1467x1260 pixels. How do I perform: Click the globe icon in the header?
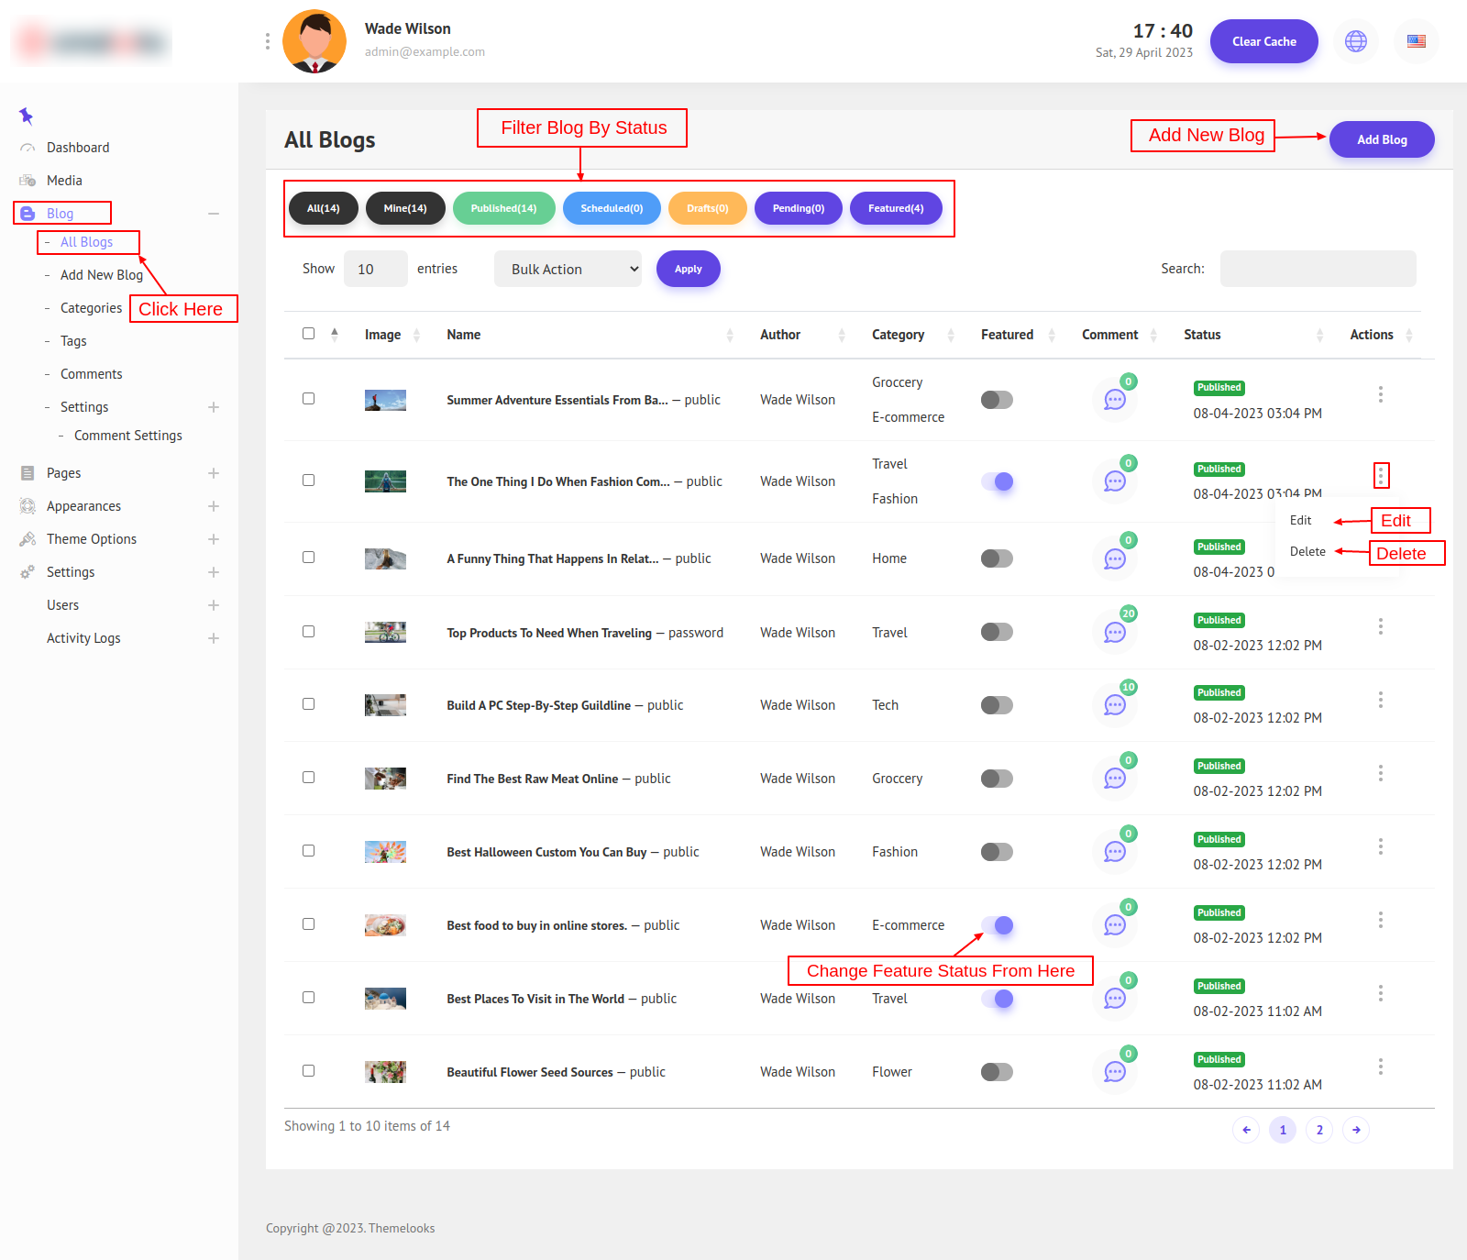click(x=1355, y=41)
